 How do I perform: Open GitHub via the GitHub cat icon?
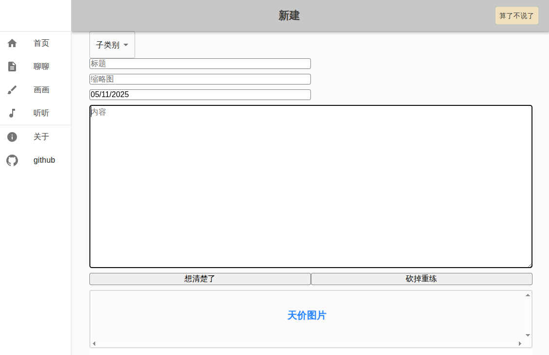pyautogui.click(x=12, y=160)
